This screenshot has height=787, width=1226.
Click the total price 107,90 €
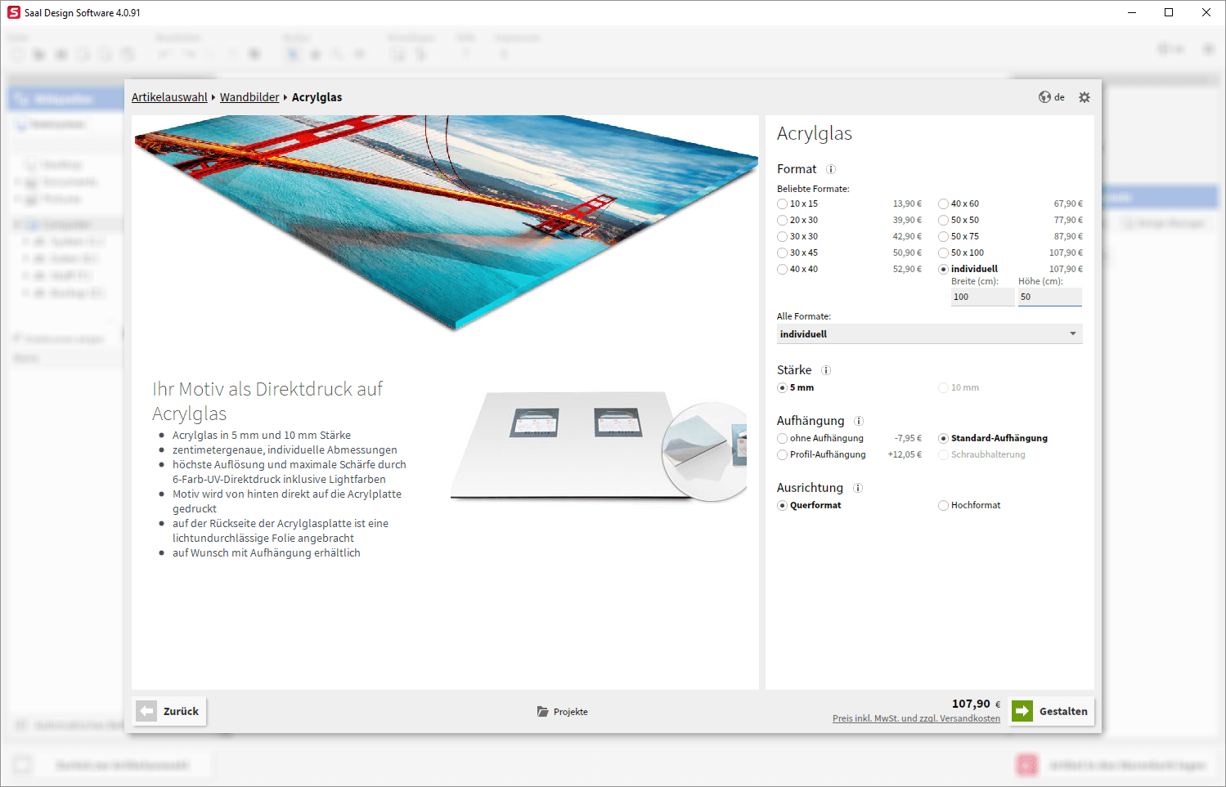click(x=976, y=704)
